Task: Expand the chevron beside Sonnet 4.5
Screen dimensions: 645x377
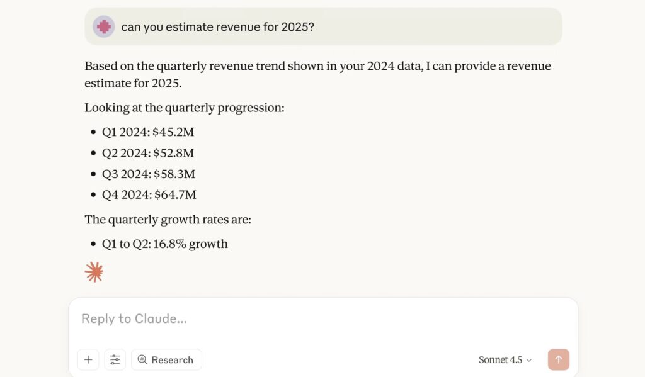Action: 529,360
